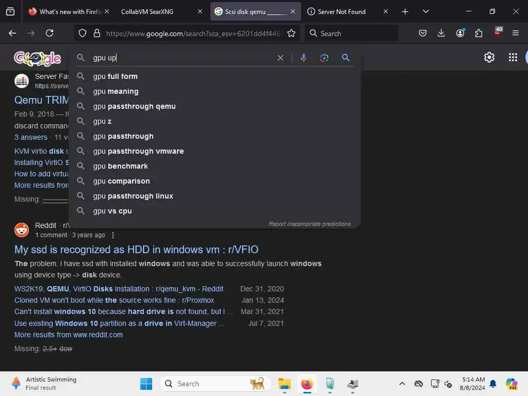This screenshot has width=528, height=396.
Task: Open Cloned VM won't boot Proxmox link
Action: click(114, 300)
